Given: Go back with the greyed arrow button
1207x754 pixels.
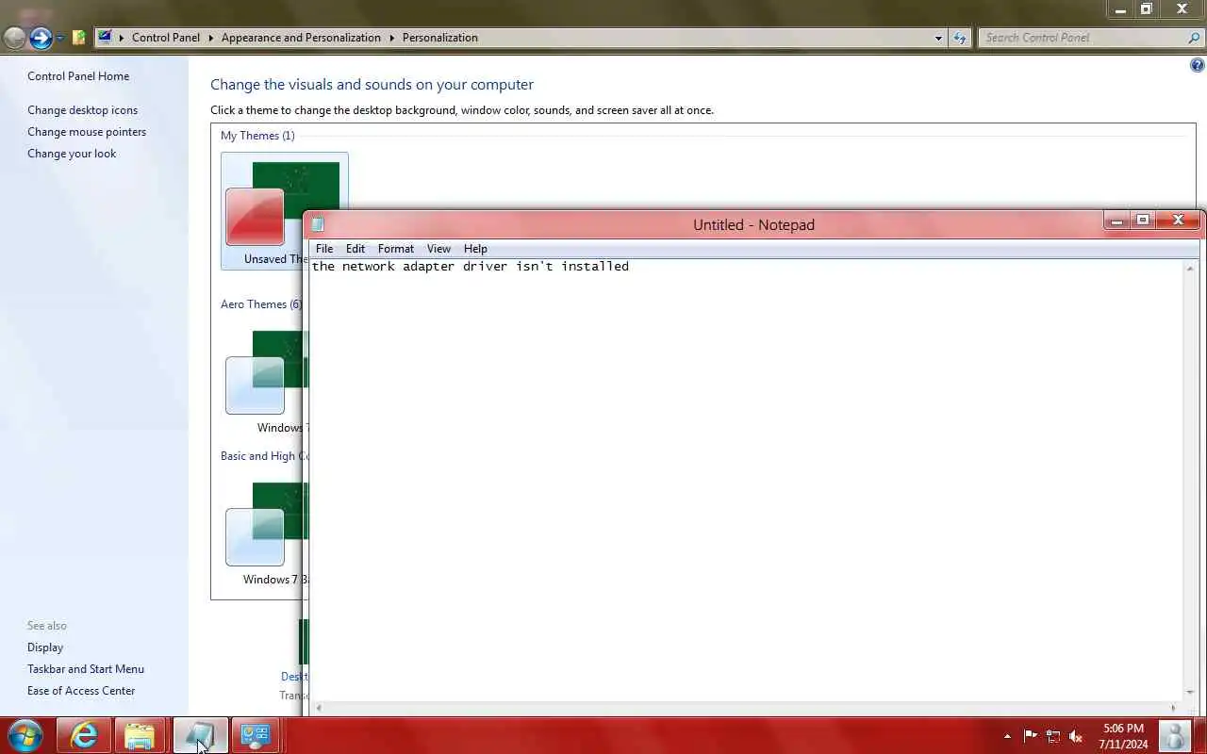Looking at the screenshot, I should pos(14,38).
